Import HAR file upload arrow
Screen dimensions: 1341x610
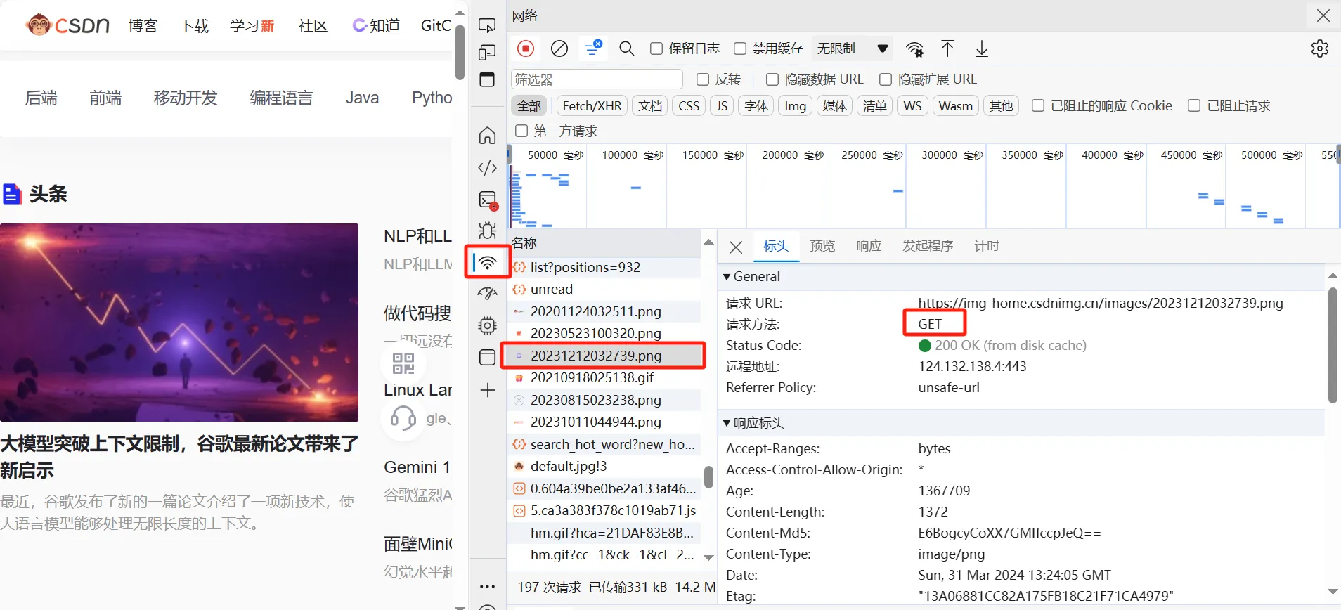point(947,48)
